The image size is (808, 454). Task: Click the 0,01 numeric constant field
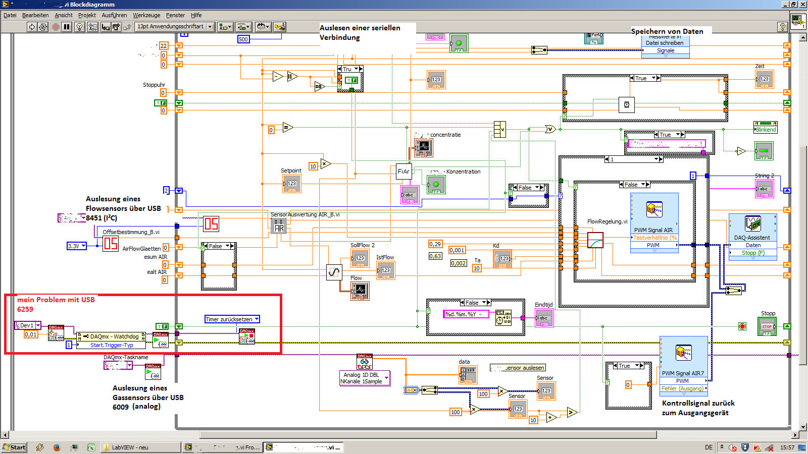coord(31,334)
